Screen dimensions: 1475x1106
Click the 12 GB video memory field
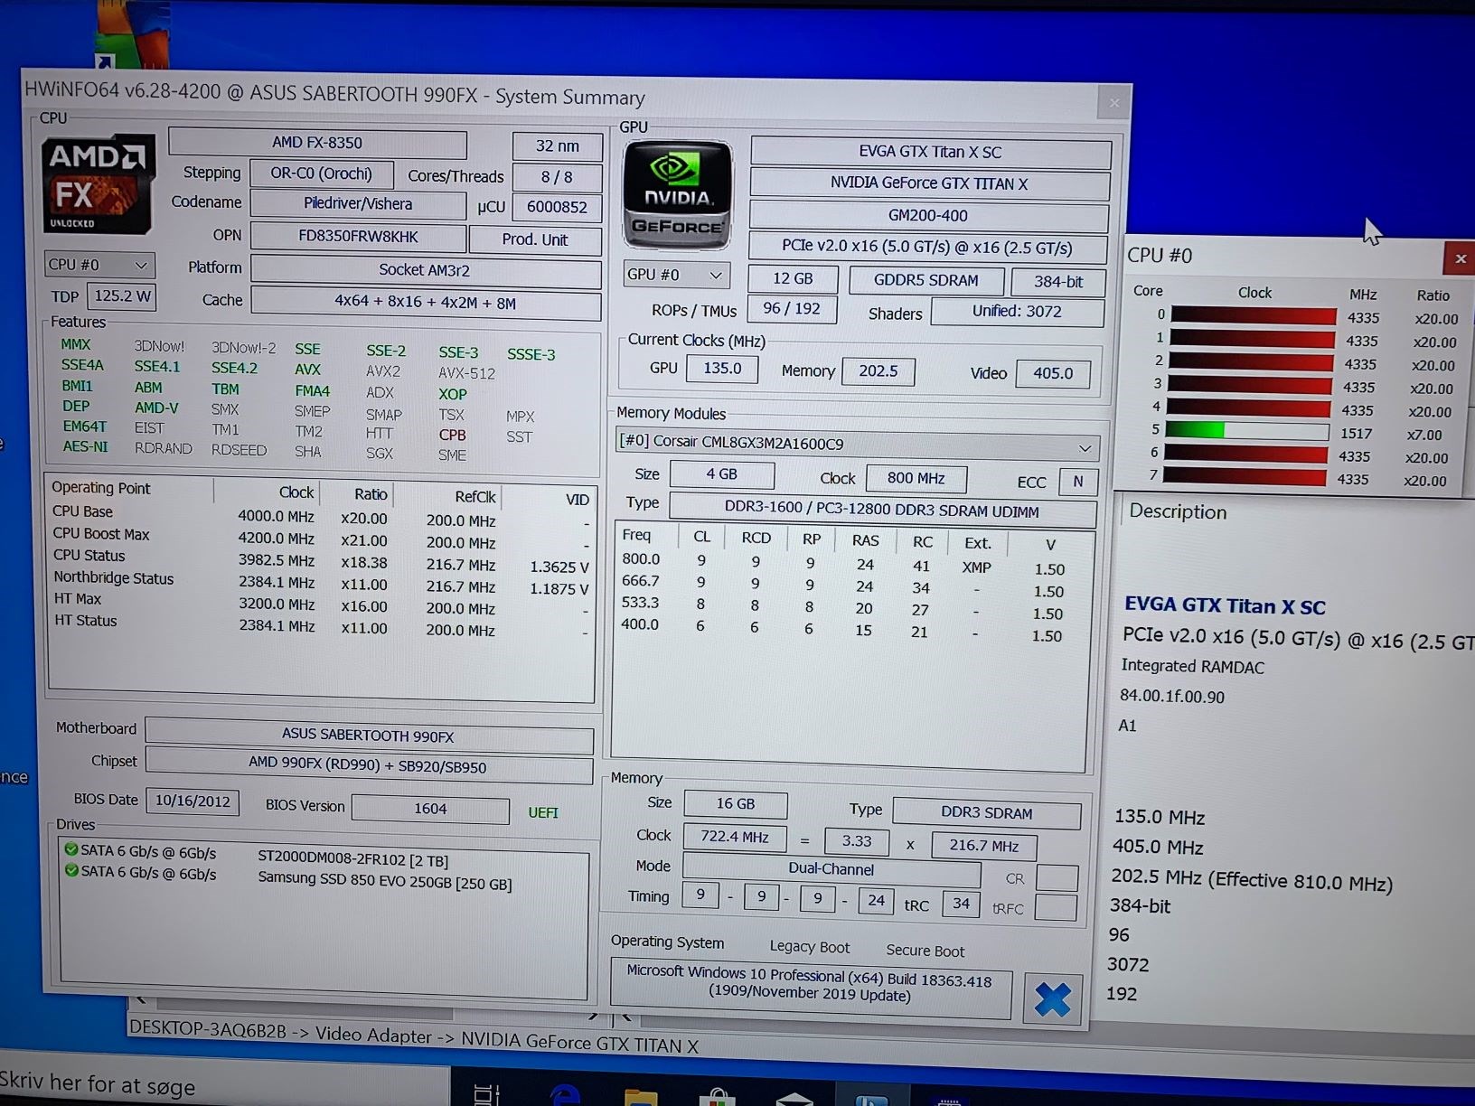pyautogui.click(x=793, y=279)
